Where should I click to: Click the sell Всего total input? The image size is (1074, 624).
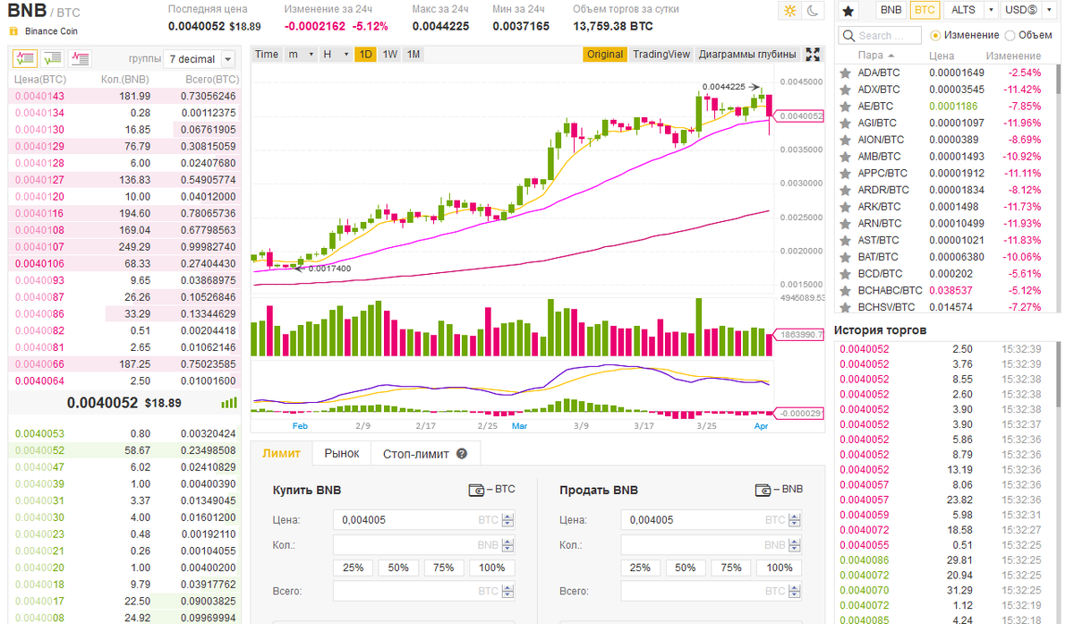pos(711,591)
